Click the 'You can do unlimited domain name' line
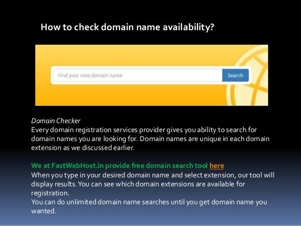This screenshot has height=226, width=301. tap(149, 202)
